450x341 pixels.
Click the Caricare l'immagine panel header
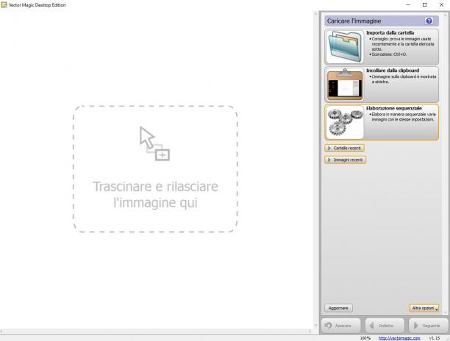(x=382, y=21)
